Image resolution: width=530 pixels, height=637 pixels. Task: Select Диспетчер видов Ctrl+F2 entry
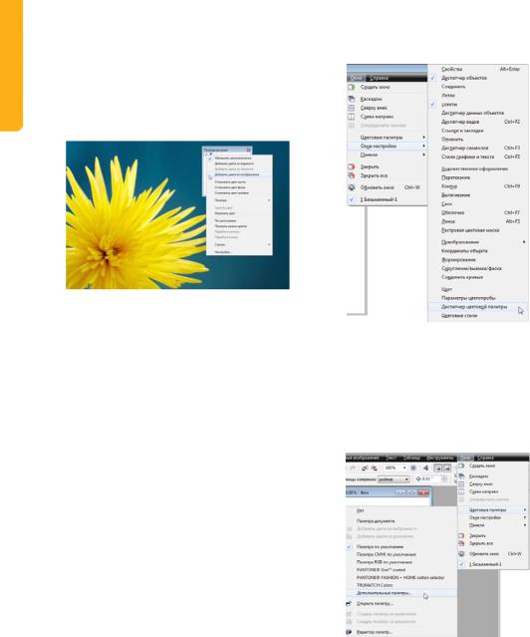(478, 122)
